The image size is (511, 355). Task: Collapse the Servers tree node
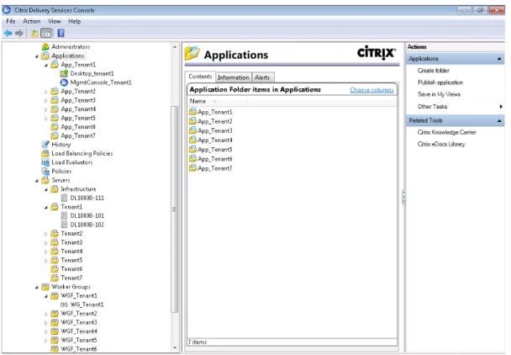(37, 180)
